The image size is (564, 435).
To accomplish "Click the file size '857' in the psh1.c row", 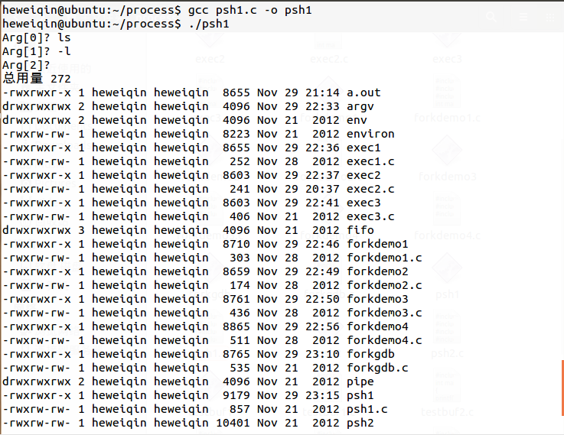I will tap(240, 409).
